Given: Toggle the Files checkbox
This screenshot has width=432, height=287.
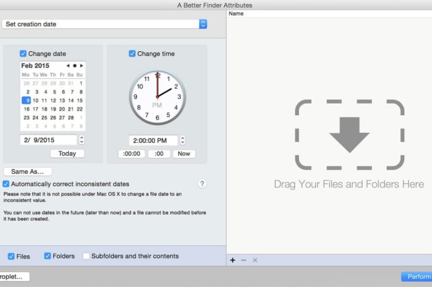Looking at the screenshot, I should (11, 256).
